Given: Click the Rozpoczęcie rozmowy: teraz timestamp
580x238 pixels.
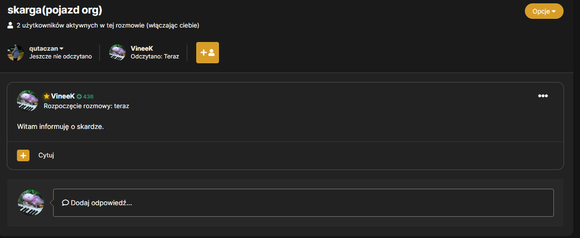Looking at the screenshot, I should (86, 106).
